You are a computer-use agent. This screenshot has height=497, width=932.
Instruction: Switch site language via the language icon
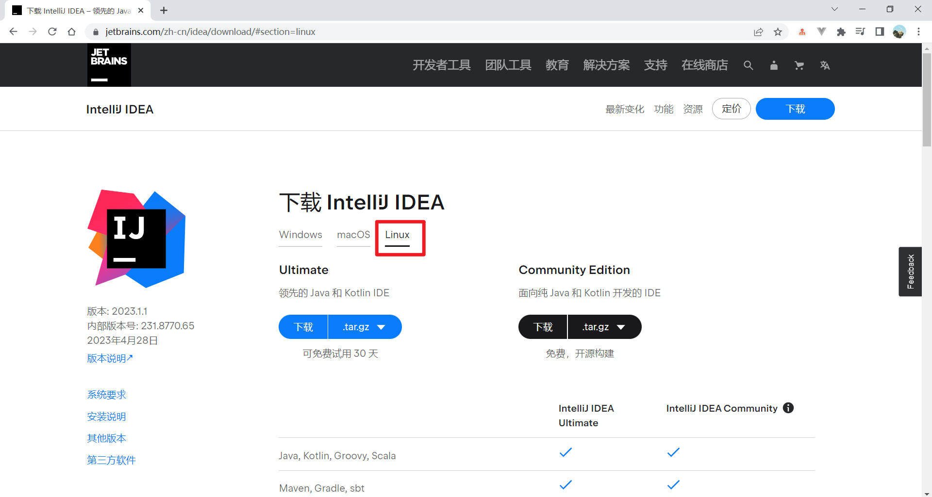point(825,65)
